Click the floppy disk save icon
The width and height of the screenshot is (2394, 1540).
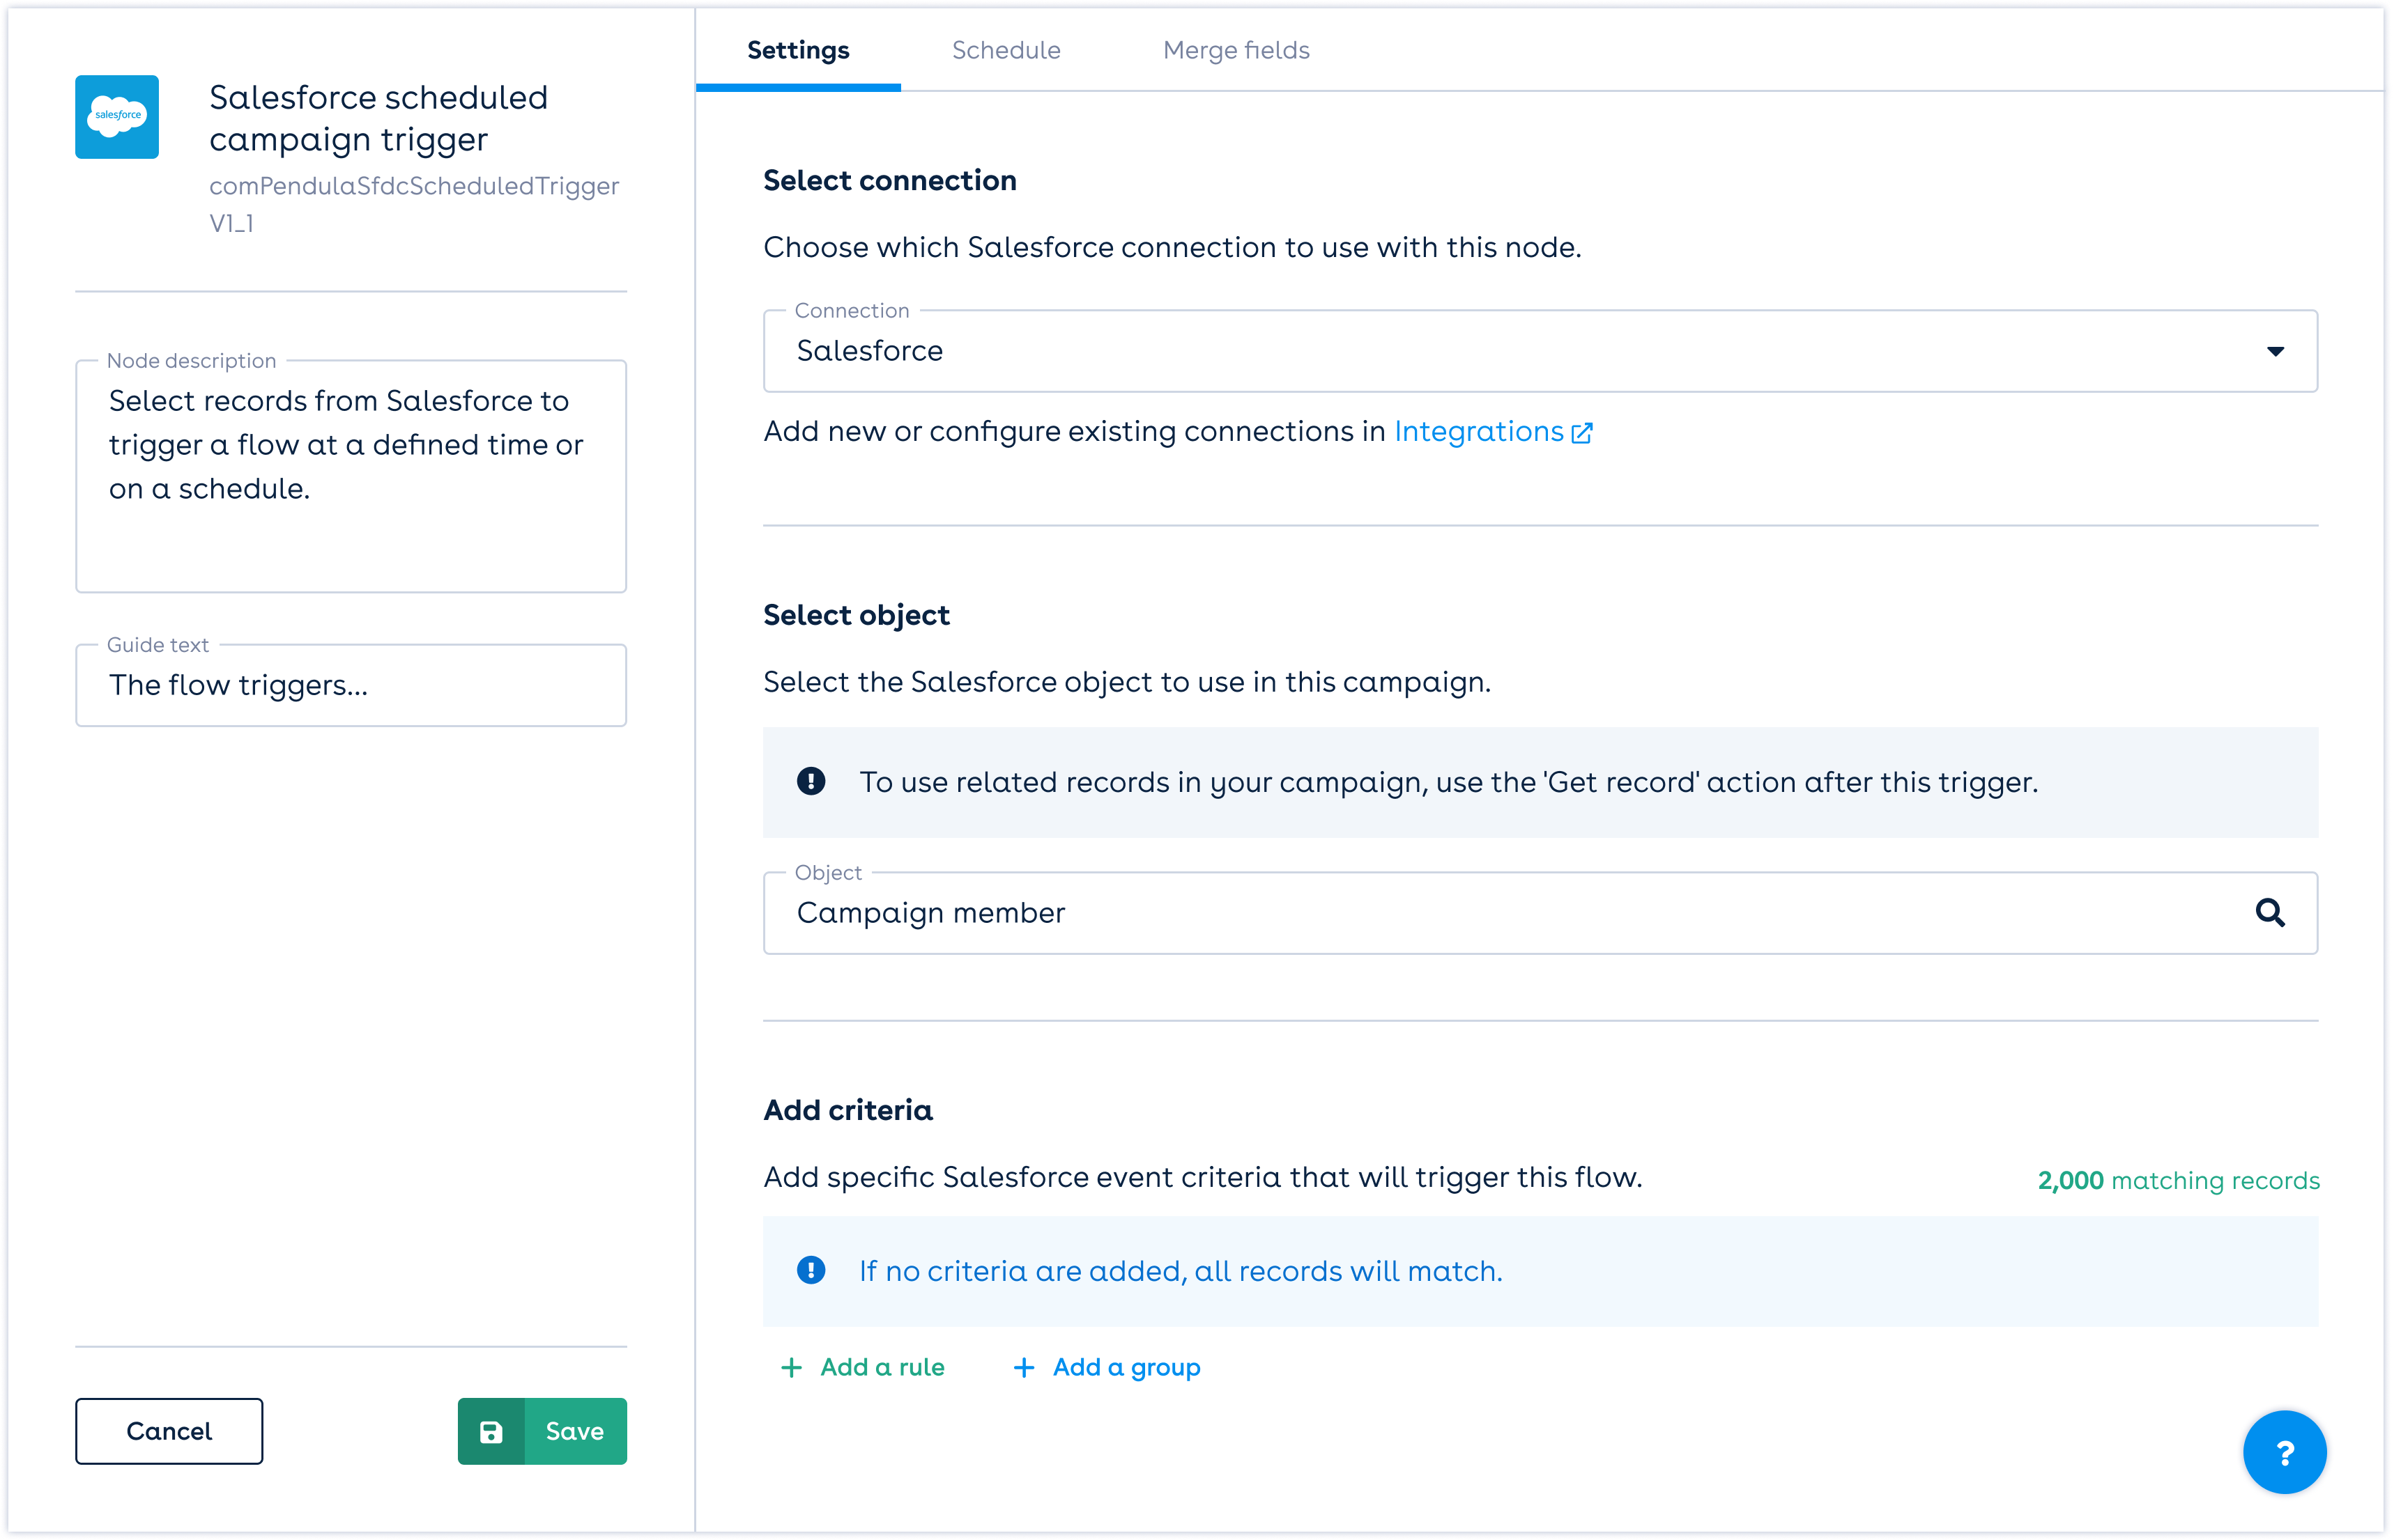[491, 1432]
